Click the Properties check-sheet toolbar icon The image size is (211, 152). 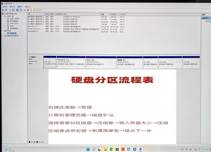pyautogui.click(x=31, y=10)
